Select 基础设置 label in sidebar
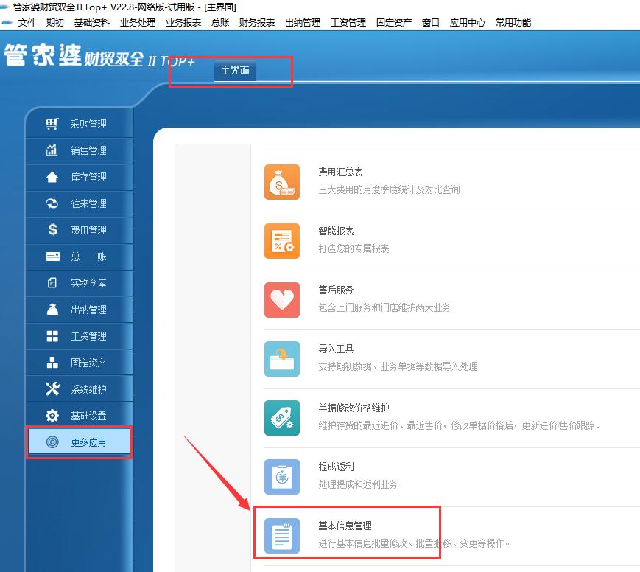 pos(88,416)
